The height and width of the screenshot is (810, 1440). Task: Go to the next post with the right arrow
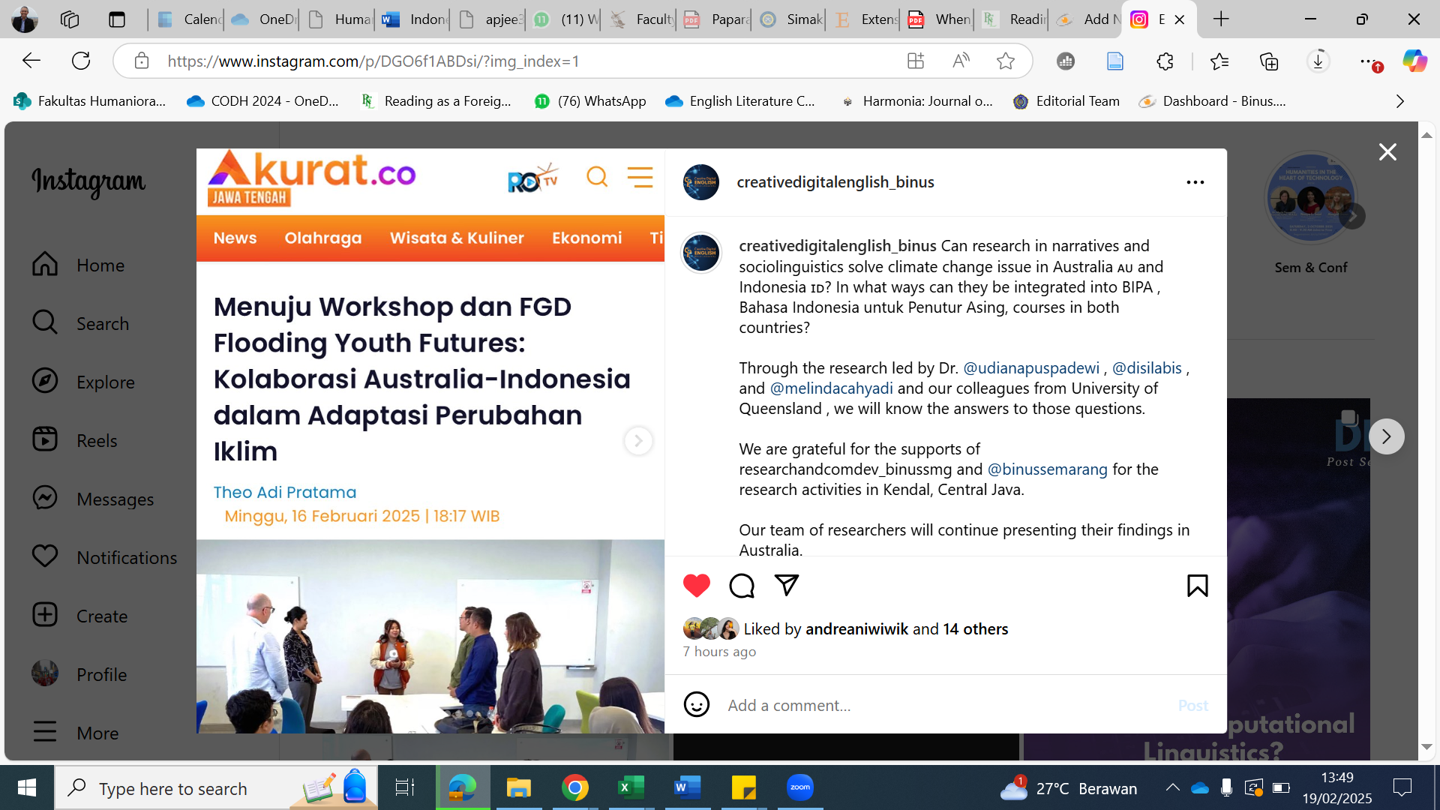[x=1386, y=436]
